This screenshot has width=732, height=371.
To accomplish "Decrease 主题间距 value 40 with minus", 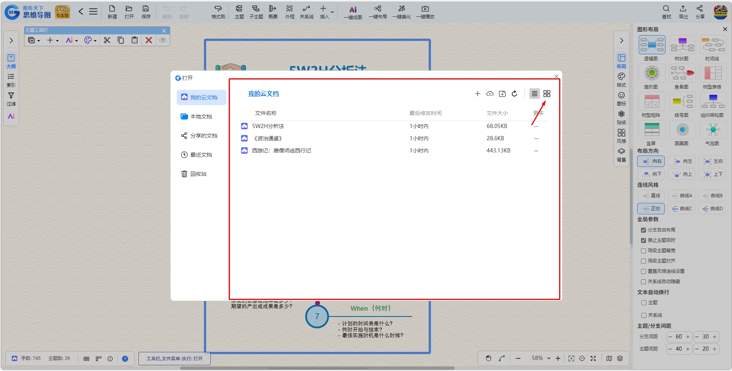I will 670,349.
